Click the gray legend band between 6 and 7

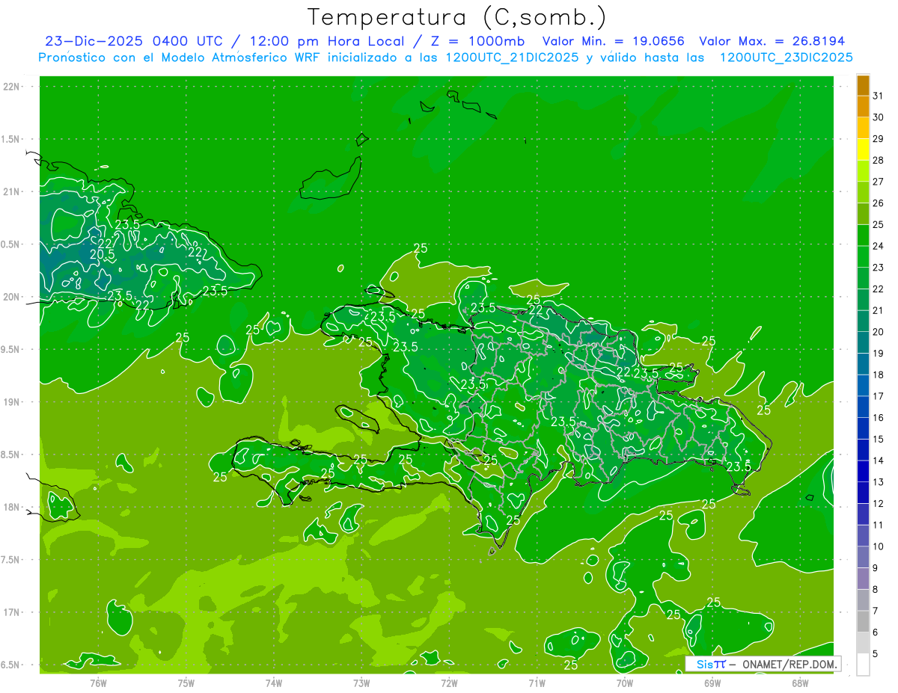coord(863,622)
